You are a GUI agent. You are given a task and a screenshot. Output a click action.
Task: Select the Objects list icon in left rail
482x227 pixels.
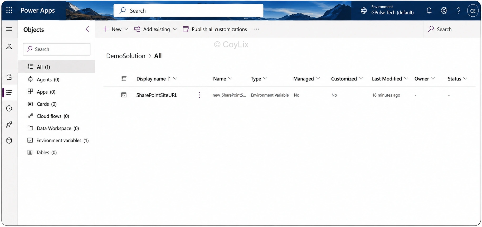click(9, 92)
